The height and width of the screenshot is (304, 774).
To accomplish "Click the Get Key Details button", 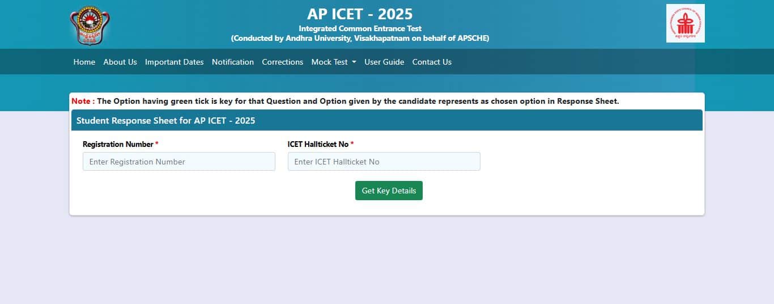I will click(389, 191).
